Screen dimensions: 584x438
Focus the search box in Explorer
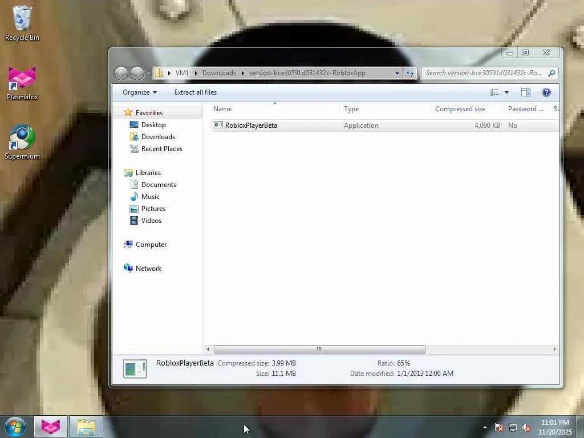click(483, 73)
